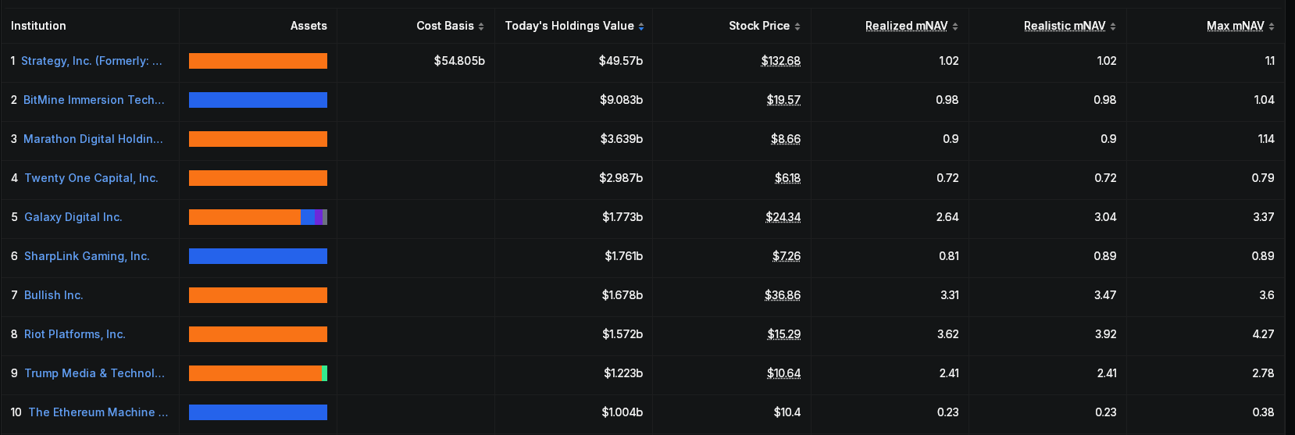Click Bullish Inc. stock price $36.86
Image resolution: width=1295 pixels, height=435 pixels.
[783, 295]
